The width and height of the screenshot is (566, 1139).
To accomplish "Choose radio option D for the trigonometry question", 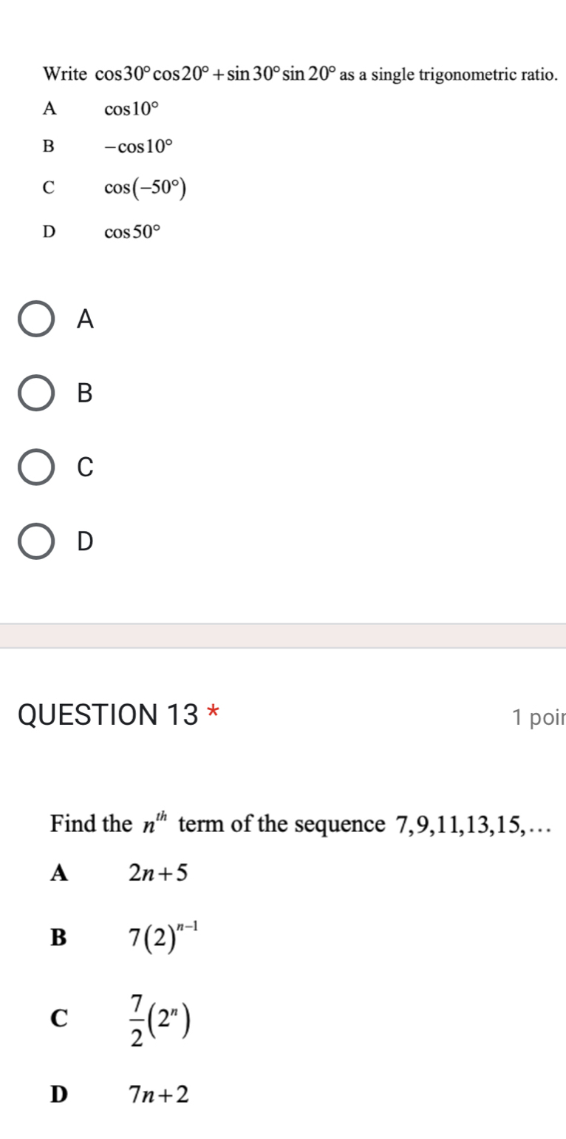I will (x=36, y=541).
